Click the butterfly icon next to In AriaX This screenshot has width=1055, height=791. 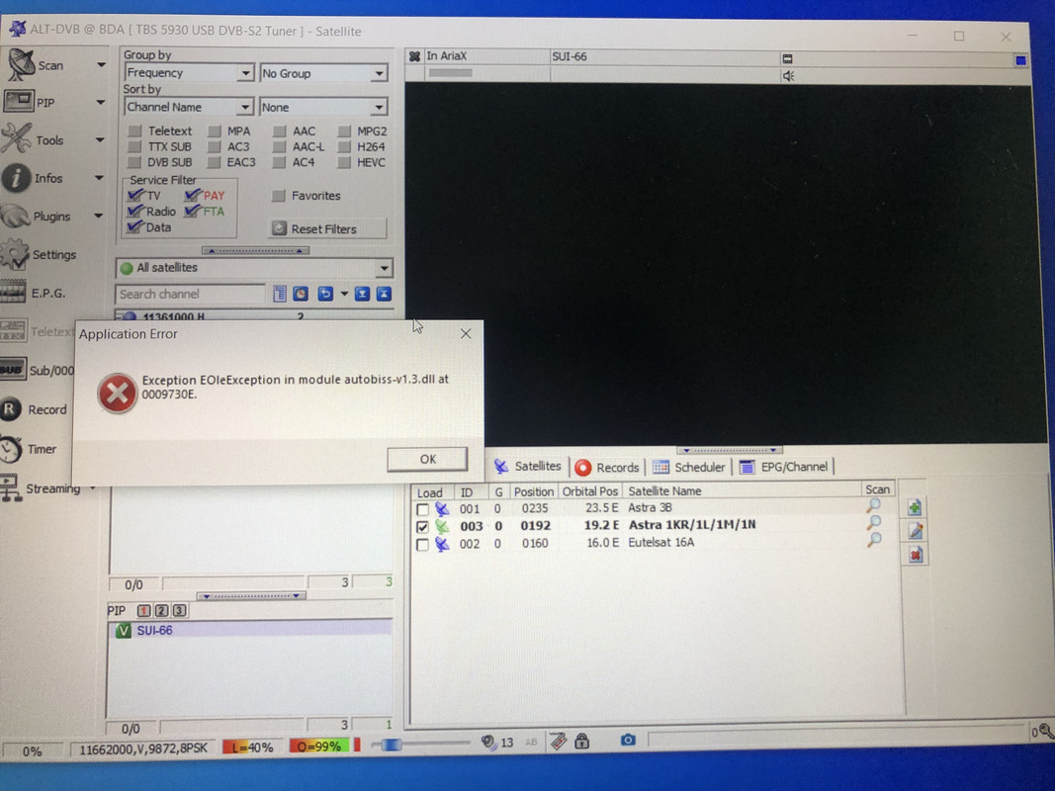point(414,56)
